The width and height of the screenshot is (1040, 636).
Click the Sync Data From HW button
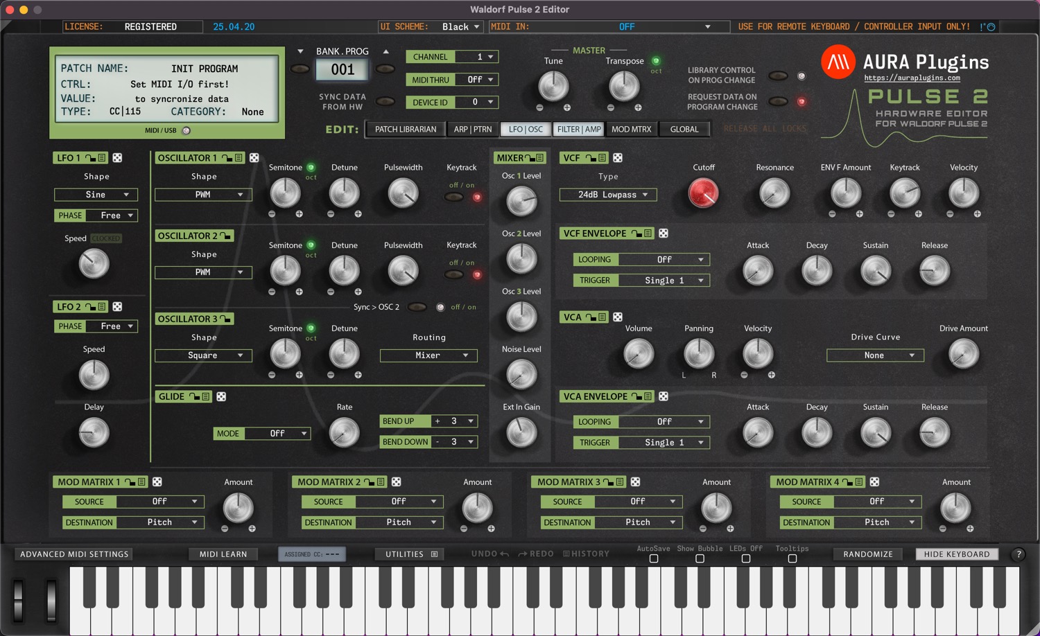click(x=385, y=102)
